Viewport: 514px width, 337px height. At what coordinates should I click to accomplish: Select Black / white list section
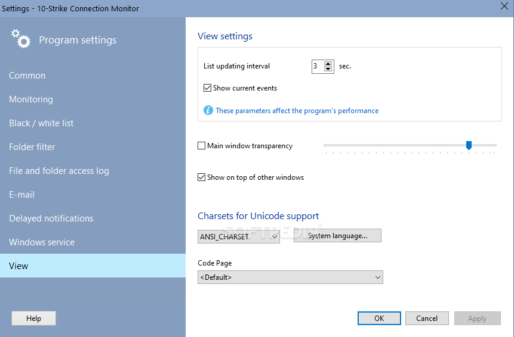pyautogui.click(x=93, y=123)
